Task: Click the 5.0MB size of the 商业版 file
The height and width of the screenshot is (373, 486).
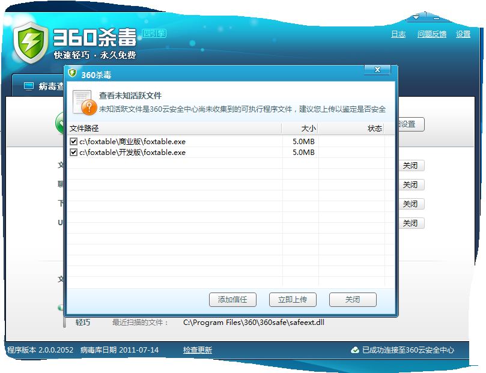Action: point(303,142)
